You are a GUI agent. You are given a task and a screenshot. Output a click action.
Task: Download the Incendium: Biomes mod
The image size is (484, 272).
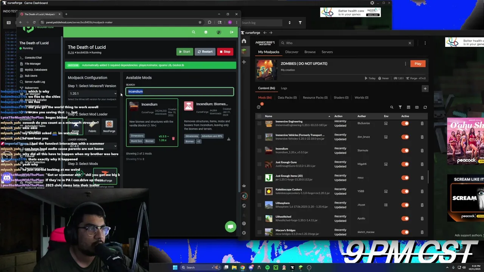(x=228, y=139)
